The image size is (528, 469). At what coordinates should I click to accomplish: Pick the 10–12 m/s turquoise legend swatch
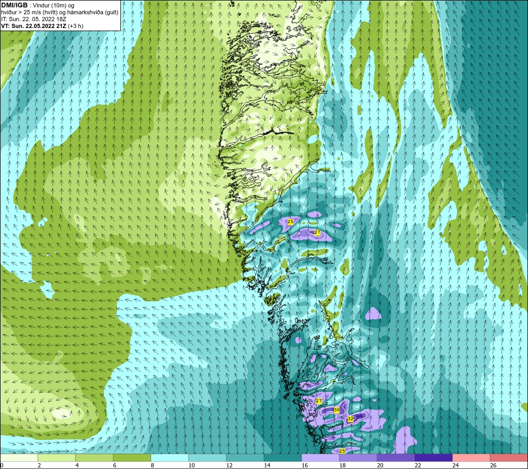[208, 458]
